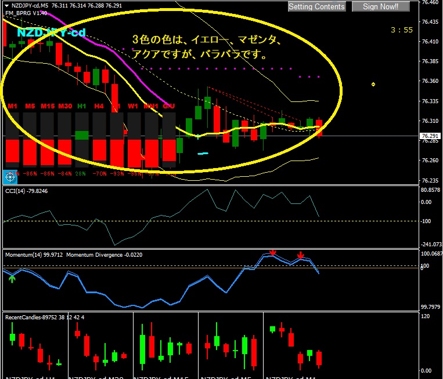Select the small yellow circle marker

tap(373, 85)
